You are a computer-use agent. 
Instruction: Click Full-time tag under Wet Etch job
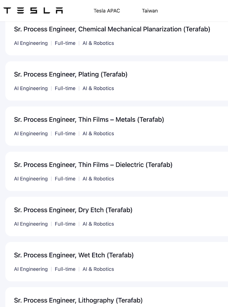point(65,269)
